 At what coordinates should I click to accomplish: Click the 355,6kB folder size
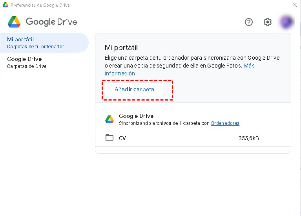click(248, 138)
